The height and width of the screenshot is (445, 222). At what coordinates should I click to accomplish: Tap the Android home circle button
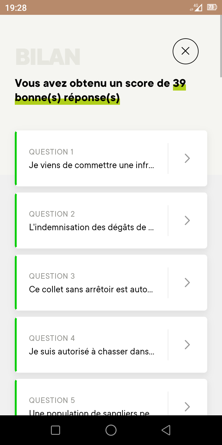(111, 430)
